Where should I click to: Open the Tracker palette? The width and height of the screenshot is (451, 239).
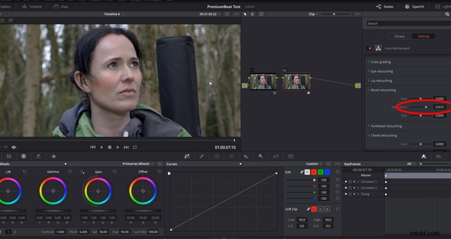point(231,156)
